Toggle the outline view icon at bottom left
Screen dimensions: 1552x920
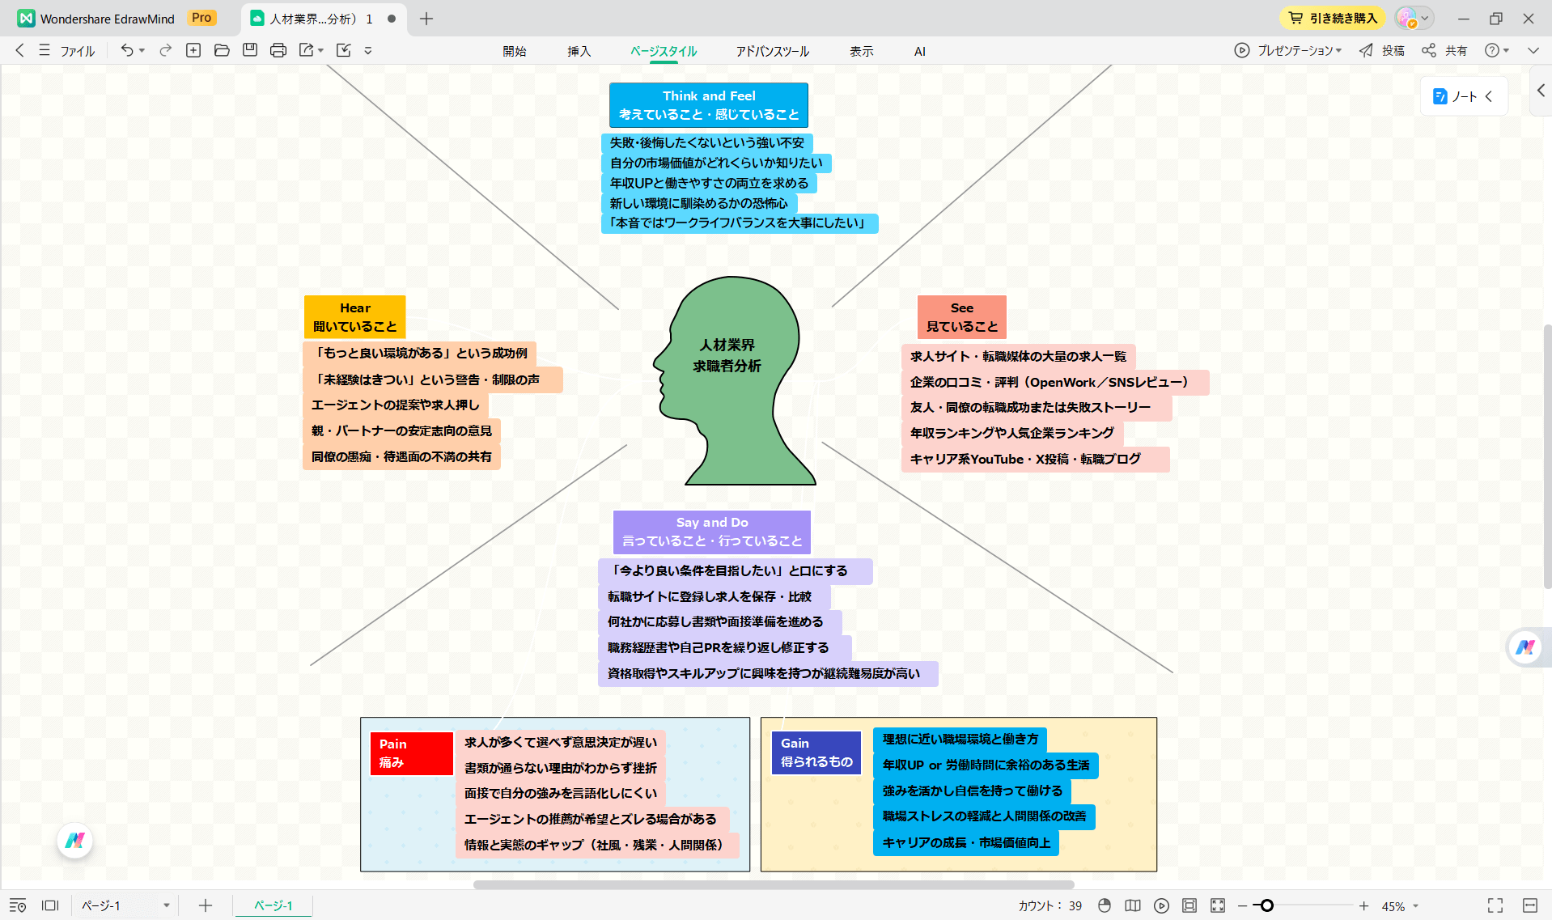click(18, 905)
